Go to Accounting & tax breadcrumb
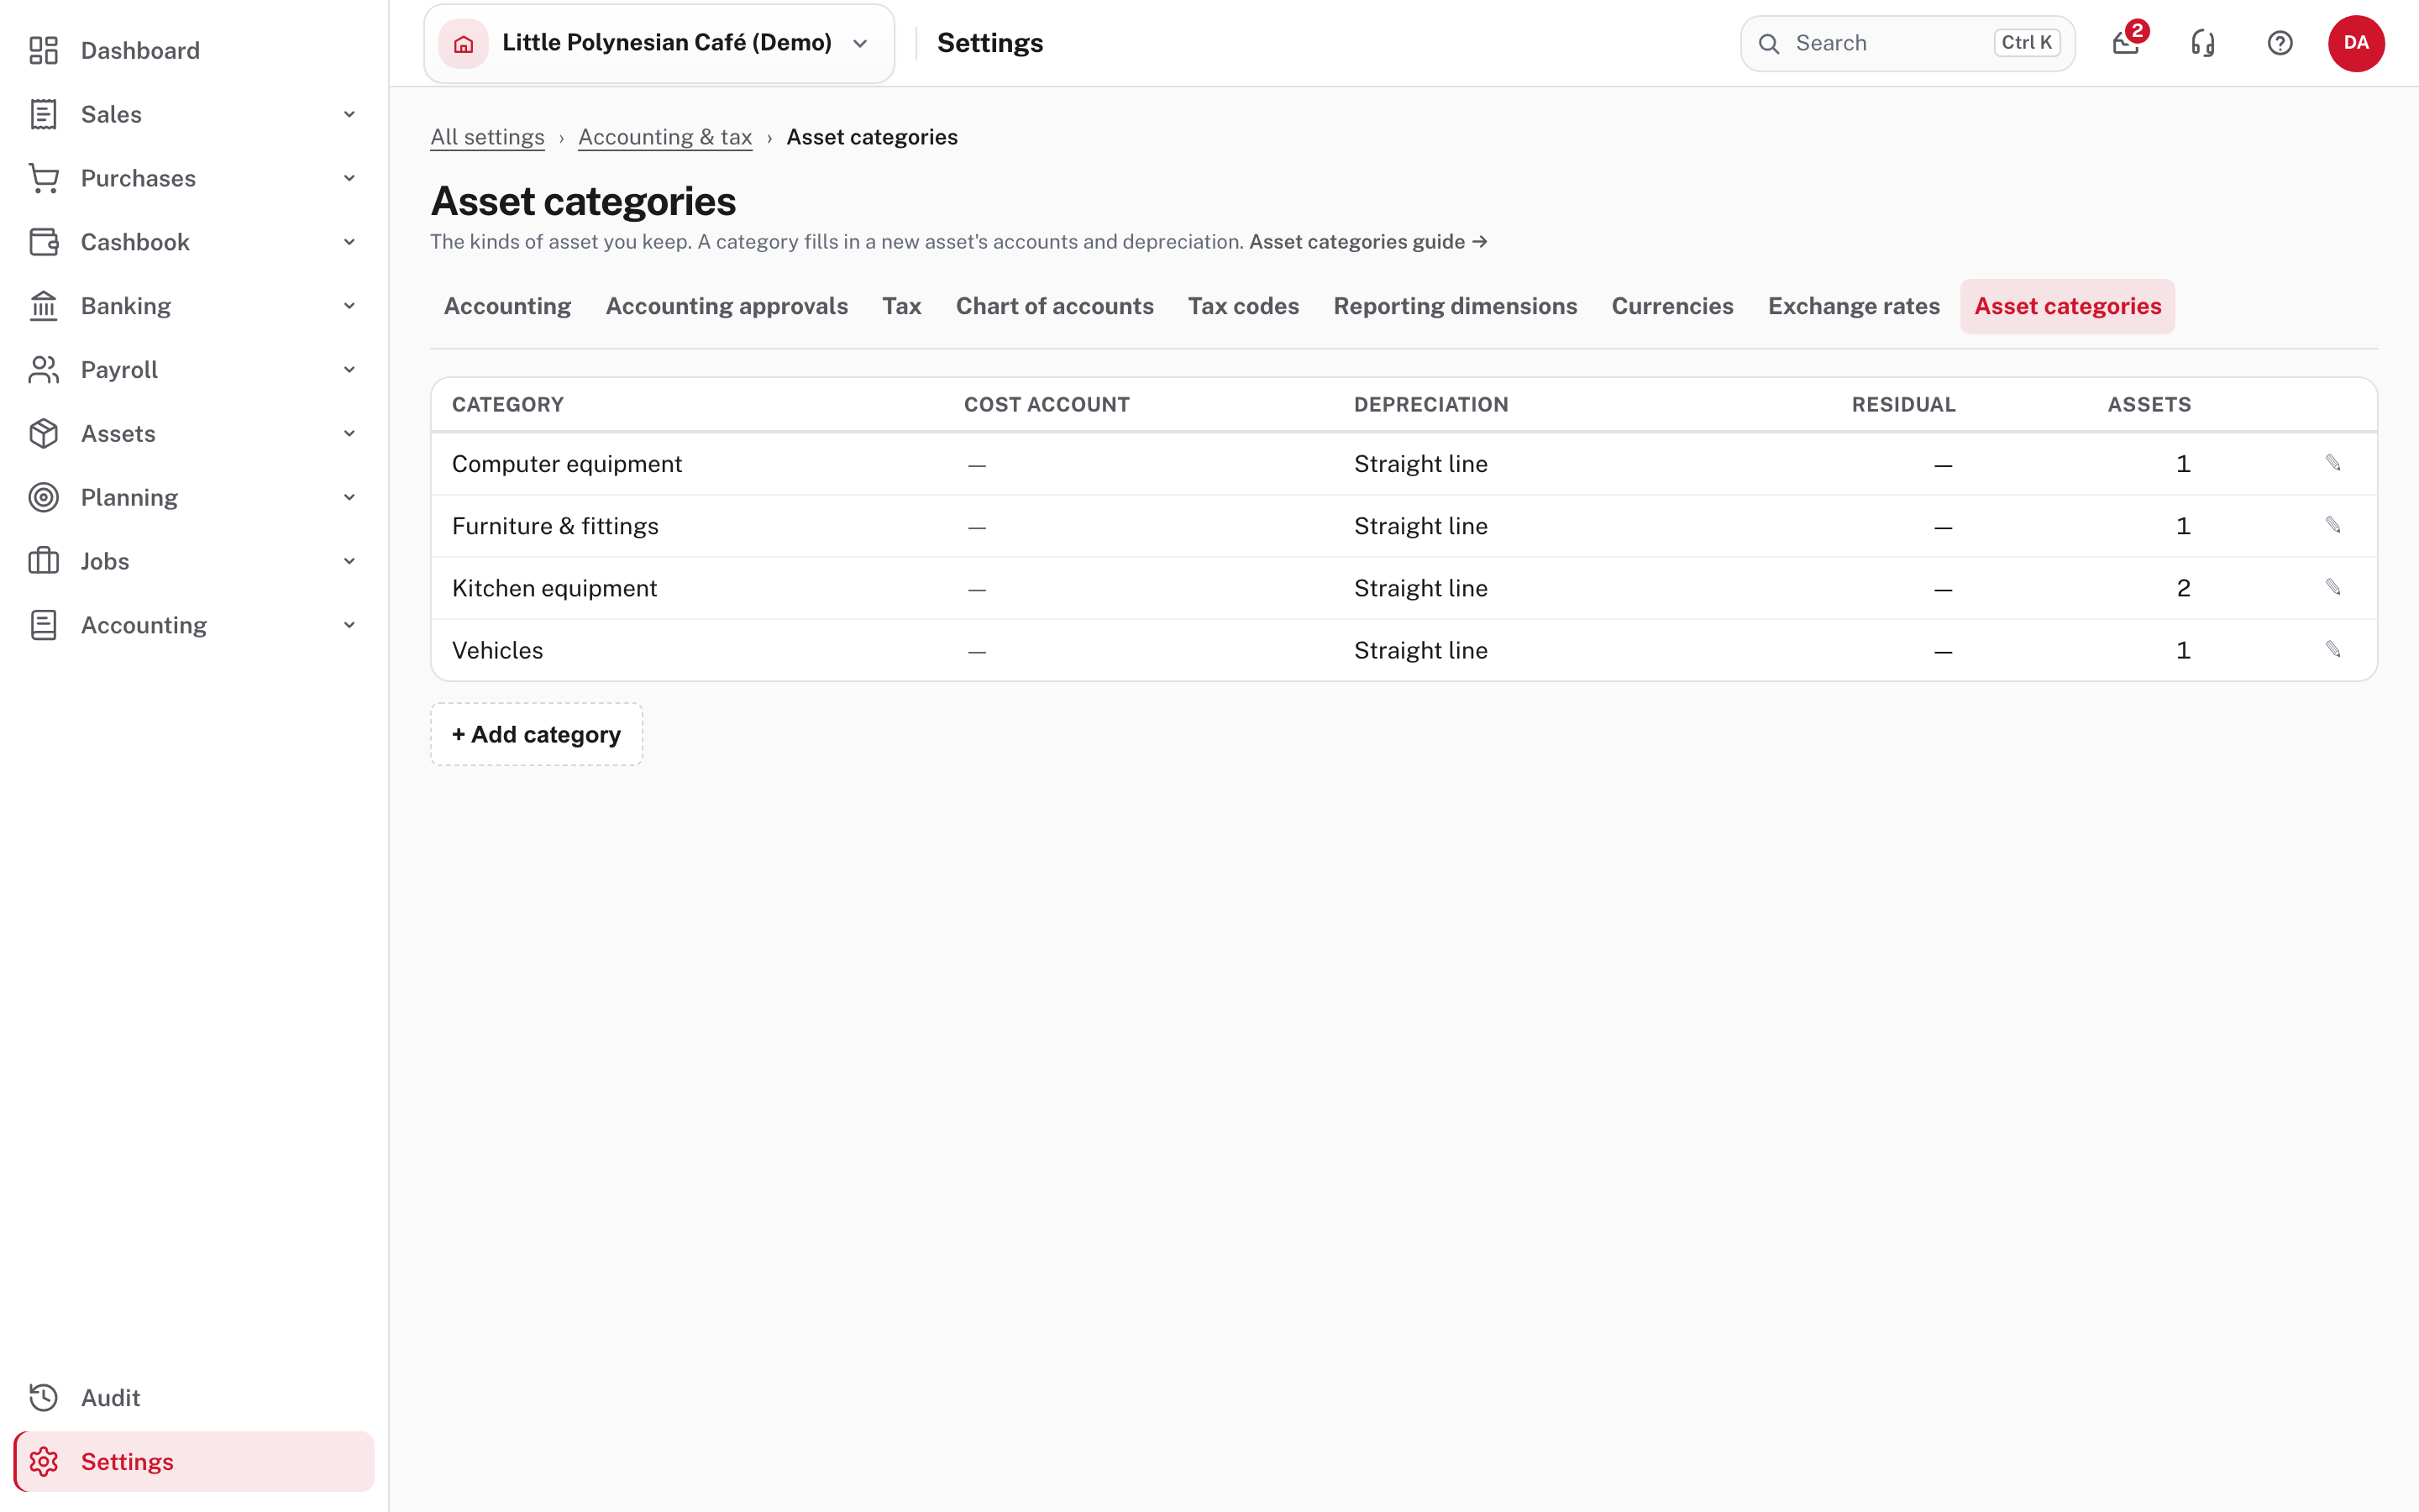The height and width of the screenshot is (1512, 2419). 664,137
